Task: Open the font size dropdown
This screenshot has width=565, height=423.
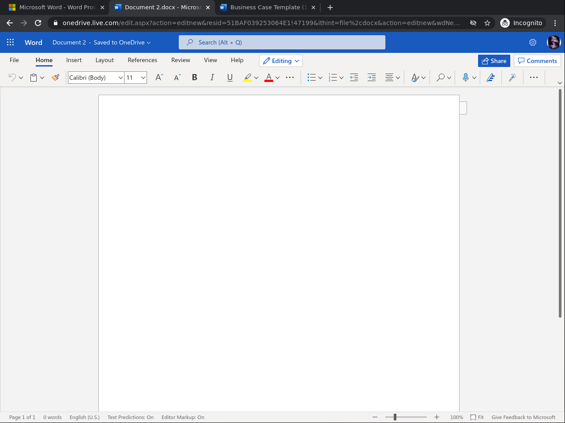Action: [x=143, y=78]
